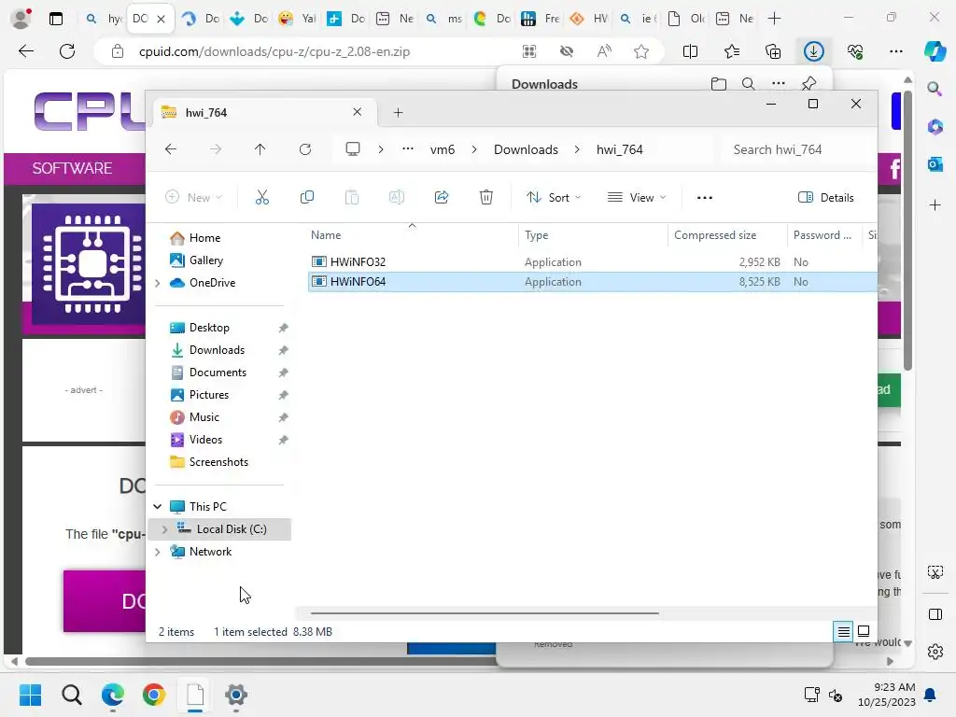This screenshot has width=956, height=717.
Task: Expand Local Disk (C:) tree node
Action: coord(164,529)
